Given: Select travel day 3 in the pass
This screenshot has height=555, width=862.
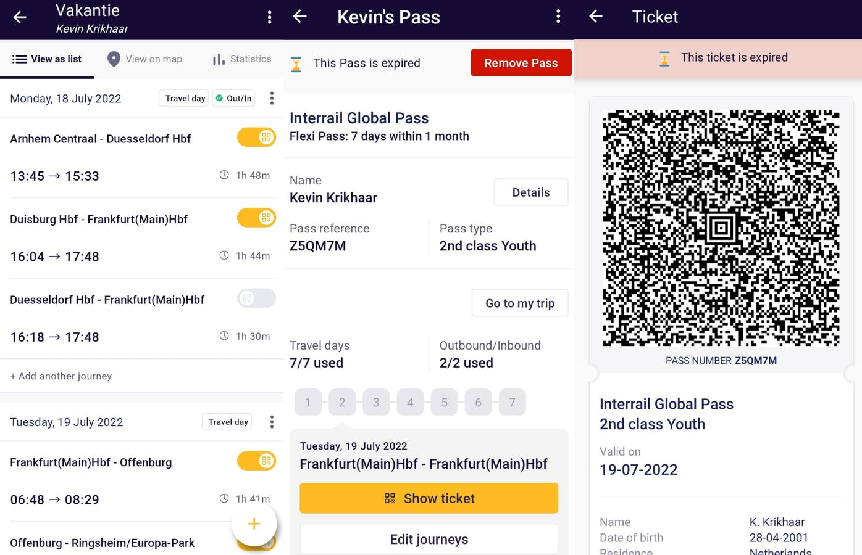Looking at the screenshot, I should pyautogui.click(x=376, y=403).
